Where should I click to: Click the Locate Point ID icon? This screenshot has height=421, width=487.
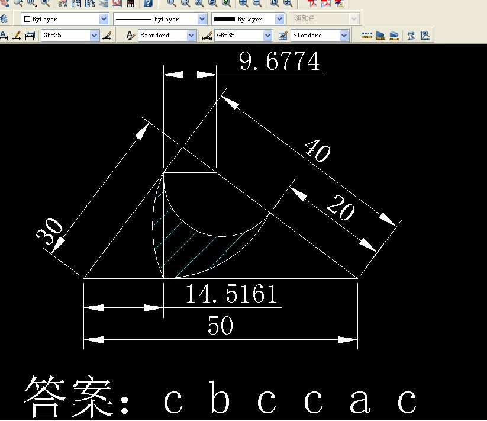tap(425, 36)
